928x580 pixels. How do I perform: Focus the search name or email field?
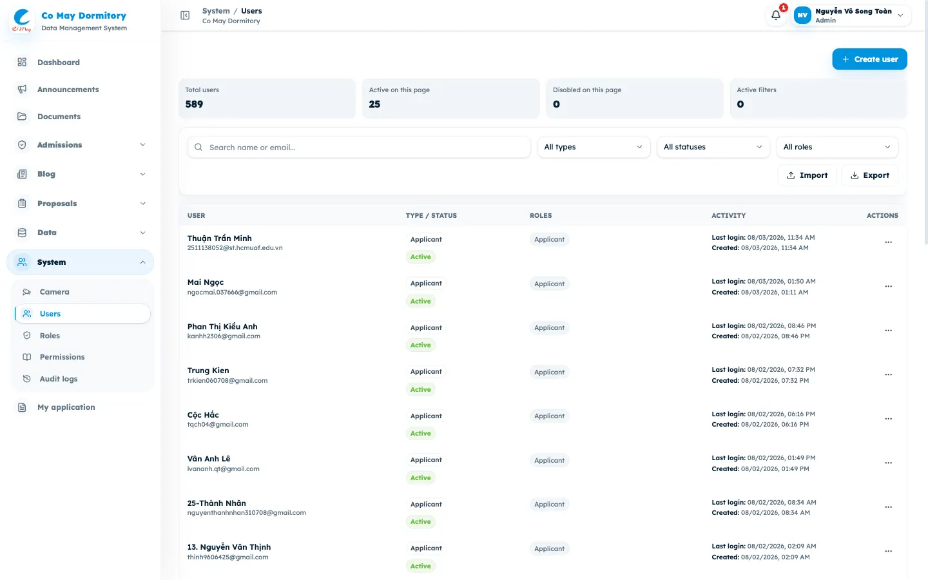point(359,147)
